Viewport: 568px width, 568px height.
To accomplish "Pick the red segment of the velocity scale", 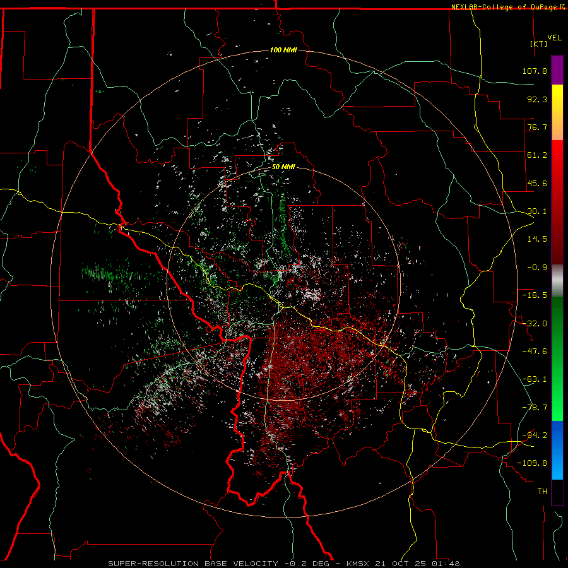I will coord(557,202).
